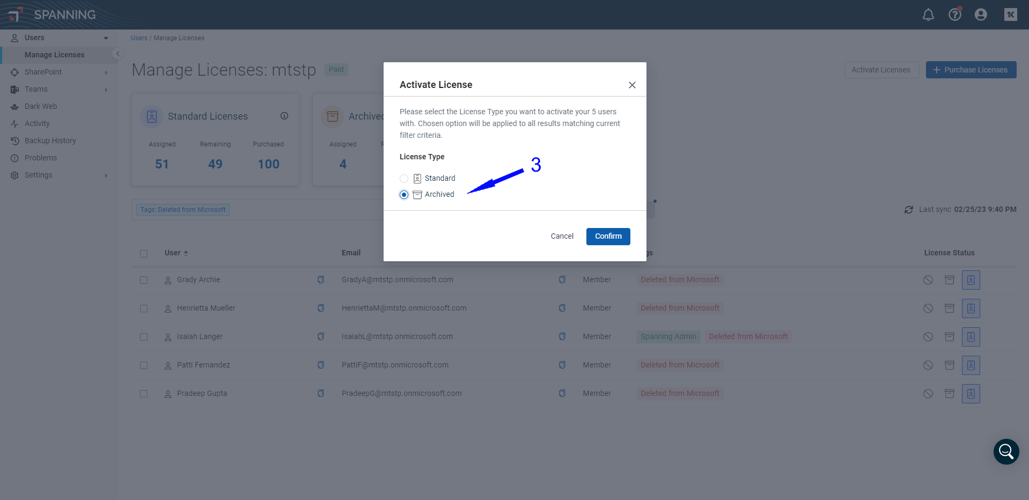
Task: Click the Paid status badge
Action: (x=336, y=69)
